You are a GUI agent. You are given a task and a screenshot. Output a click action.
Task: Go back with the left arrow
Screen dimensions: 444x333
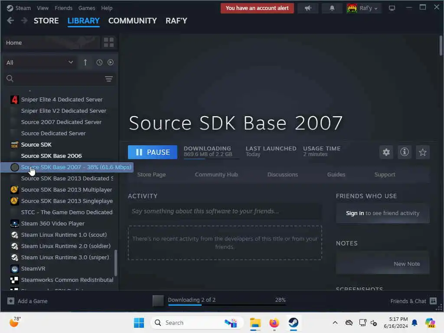(x=10, y=21)
